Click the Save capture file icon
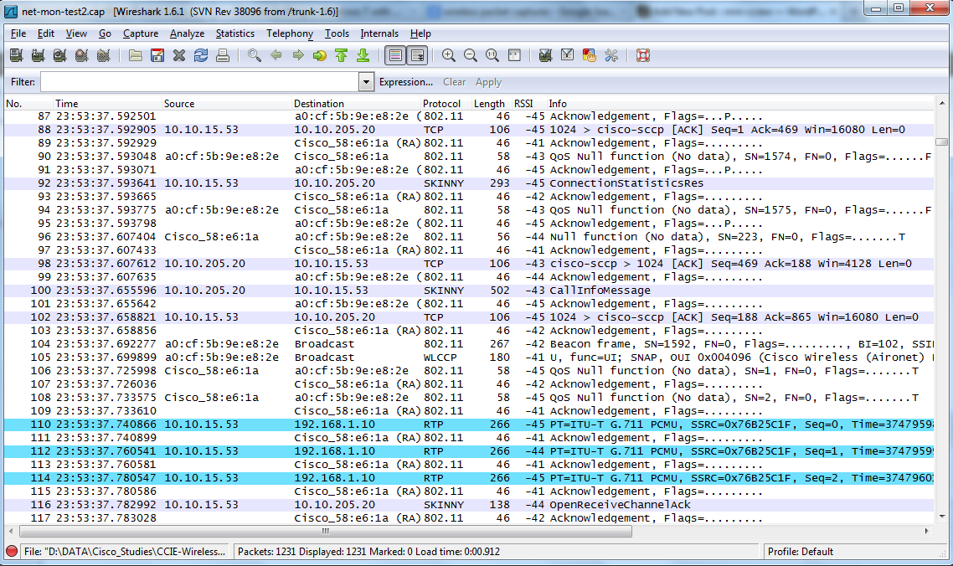 [x=157, y=56]
